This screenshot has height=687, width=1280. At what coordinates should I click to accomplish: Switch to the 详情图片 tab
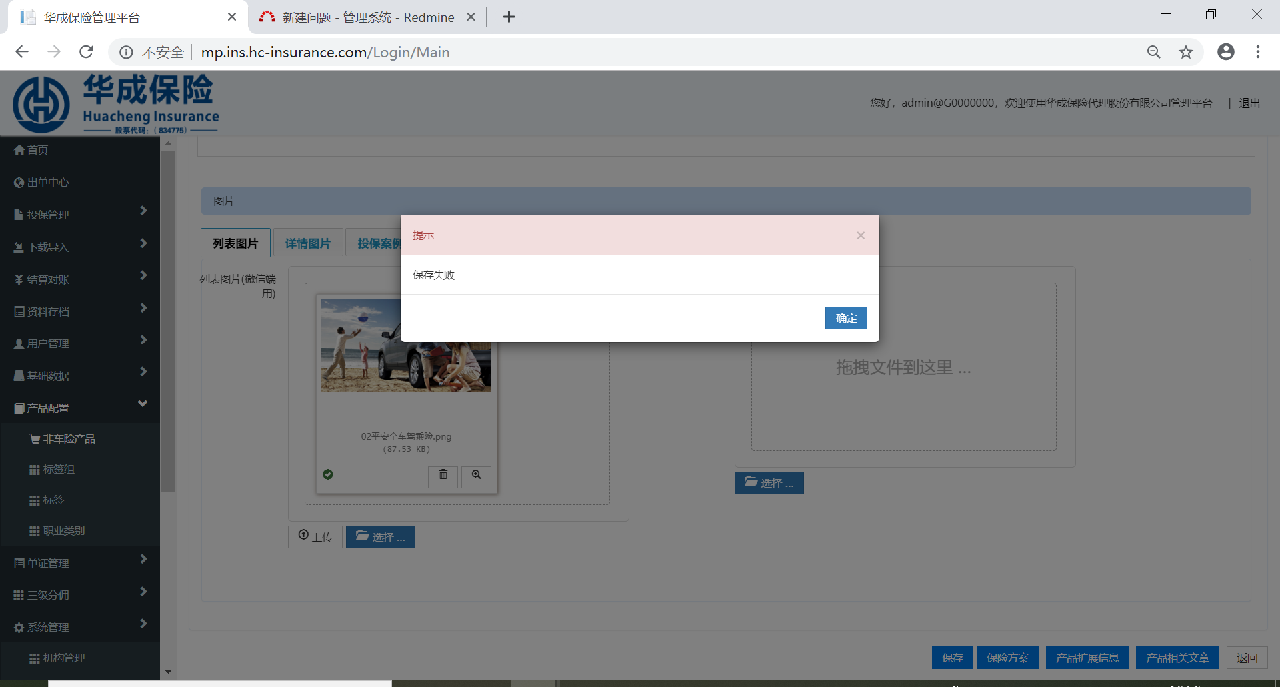(307, 243)
